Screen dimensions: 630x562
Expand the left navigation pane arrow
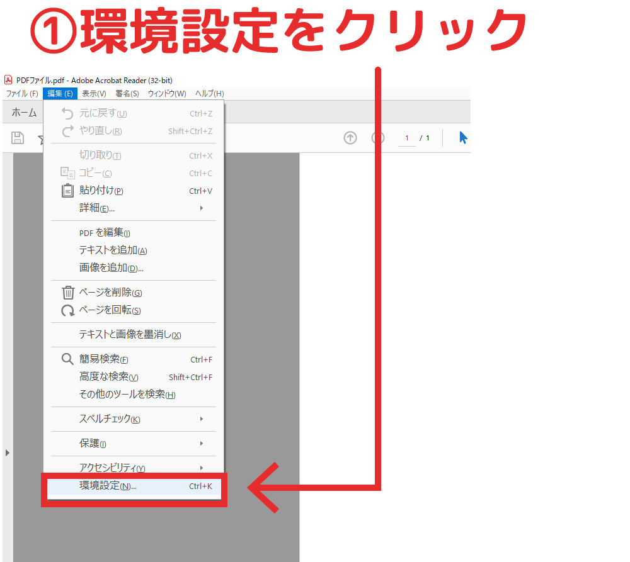pyautogui.click(x=7, y=453)
